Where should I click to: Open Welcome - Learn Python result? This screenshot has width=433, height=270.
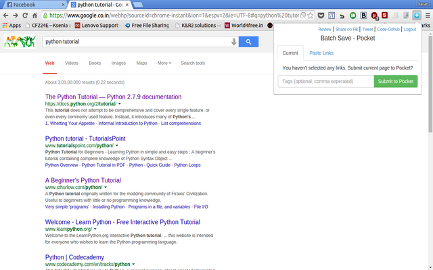coord(122,222)
